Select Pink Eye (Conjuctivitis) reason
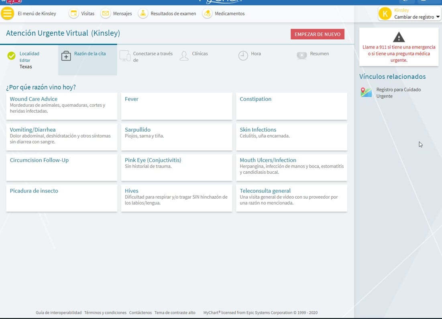 point(176,167)
